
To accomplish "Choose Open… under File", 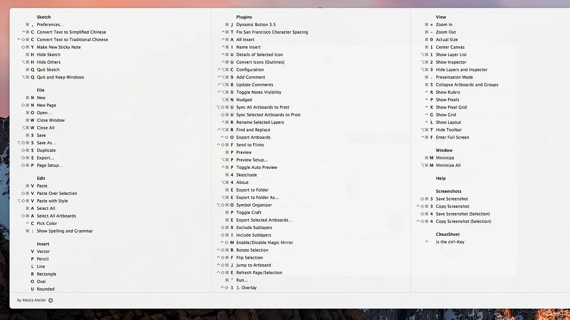I will tap(44, 113).
